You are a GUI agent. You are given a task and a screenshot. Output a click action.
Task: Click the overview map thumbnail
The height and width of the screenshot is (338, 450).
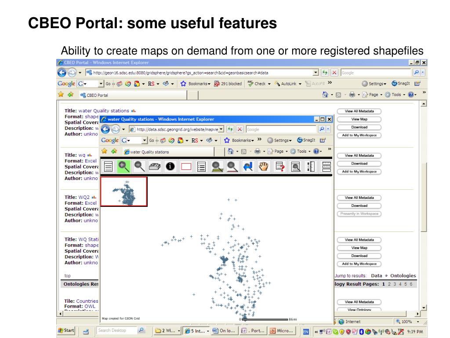[x=123, y=192]
